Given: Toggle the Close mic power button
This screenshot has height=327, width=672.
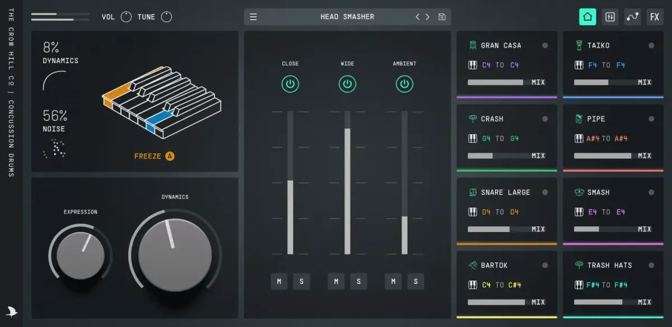Looking at the screenshot, I should click(x=290, y=84).
